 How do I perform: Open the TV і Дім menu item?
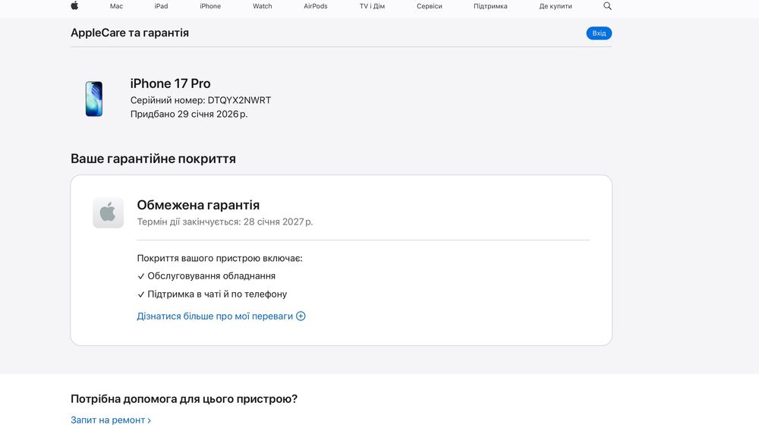tap(372, 6)
